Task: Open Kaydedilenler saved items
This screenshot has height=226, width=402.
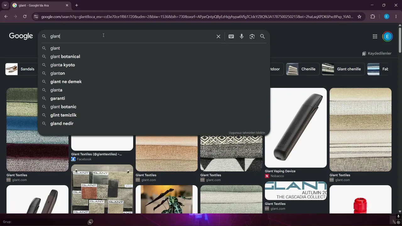Action: [377, 53]
